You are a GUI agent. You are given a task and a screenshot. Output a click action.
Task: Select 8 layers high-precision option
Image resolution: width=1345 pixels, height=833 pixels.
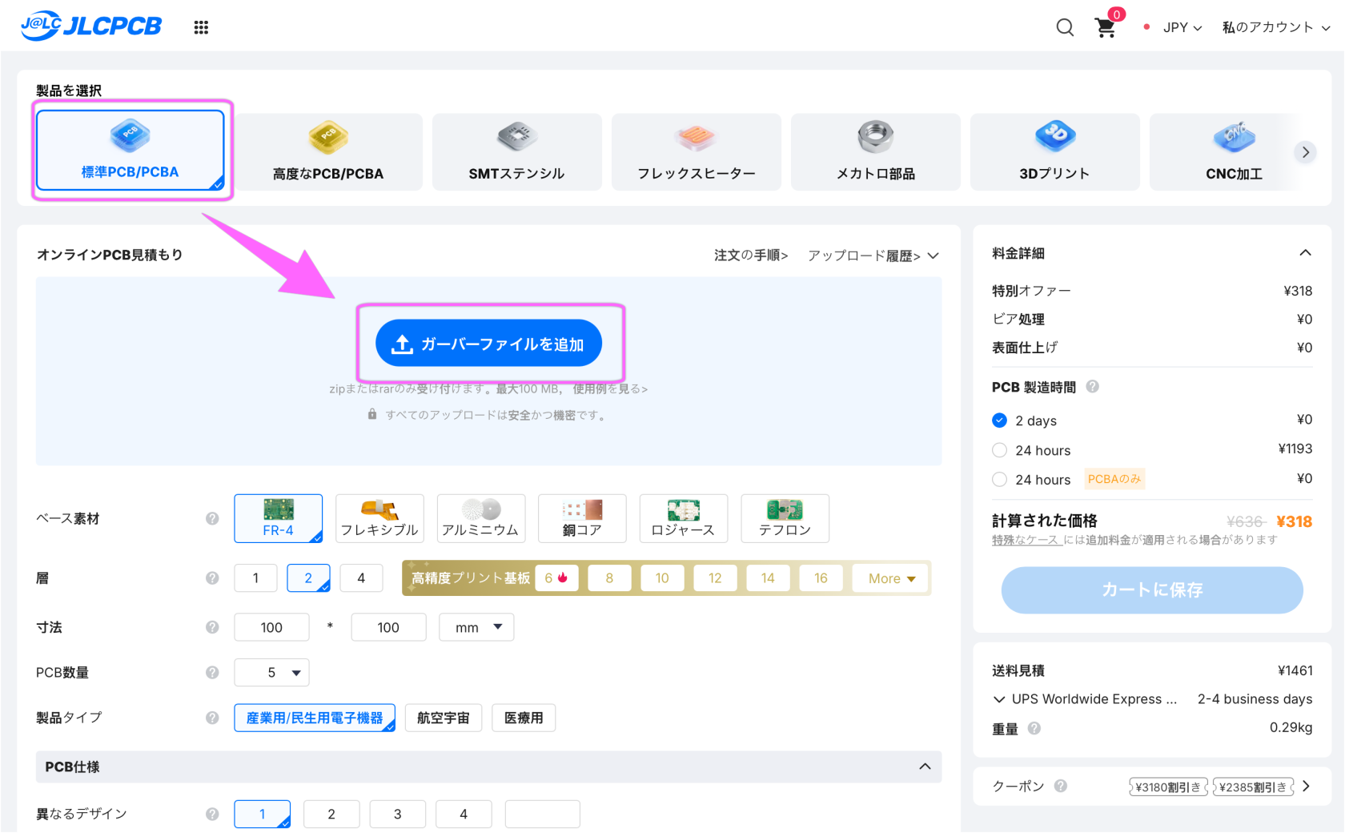click(x=609, y=578)
